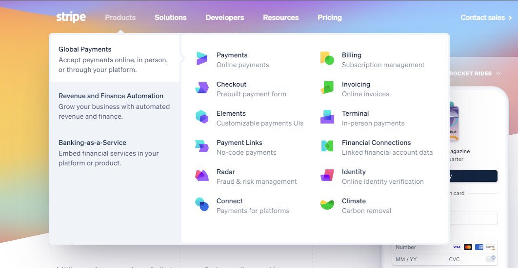Click the 'Subscription management' description text

click(x=383, y=65)
